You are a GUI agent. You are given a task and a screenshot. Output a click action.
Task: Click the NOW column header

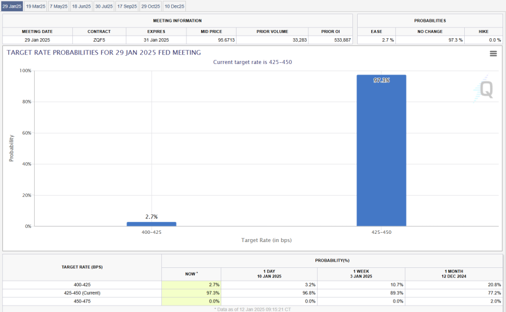[191, 274]
